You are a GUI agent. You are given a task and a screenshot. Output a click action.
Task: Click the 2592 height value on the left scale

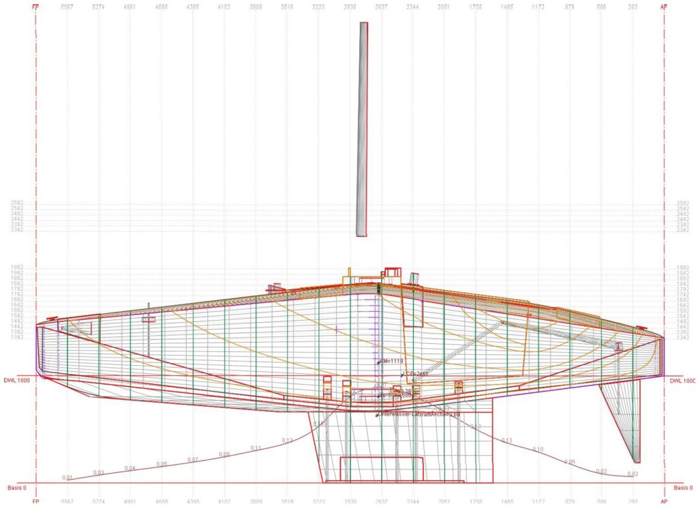[x=16, y=203]
